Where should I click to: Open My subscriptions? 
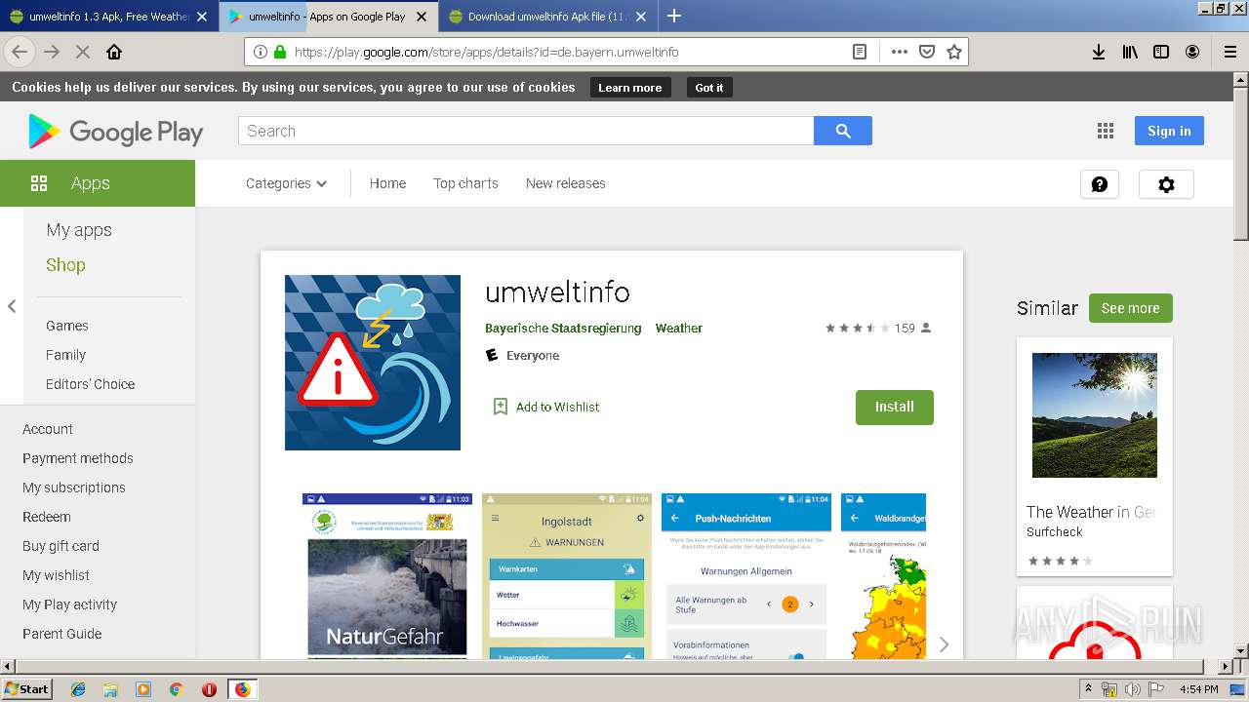point(74,487)
